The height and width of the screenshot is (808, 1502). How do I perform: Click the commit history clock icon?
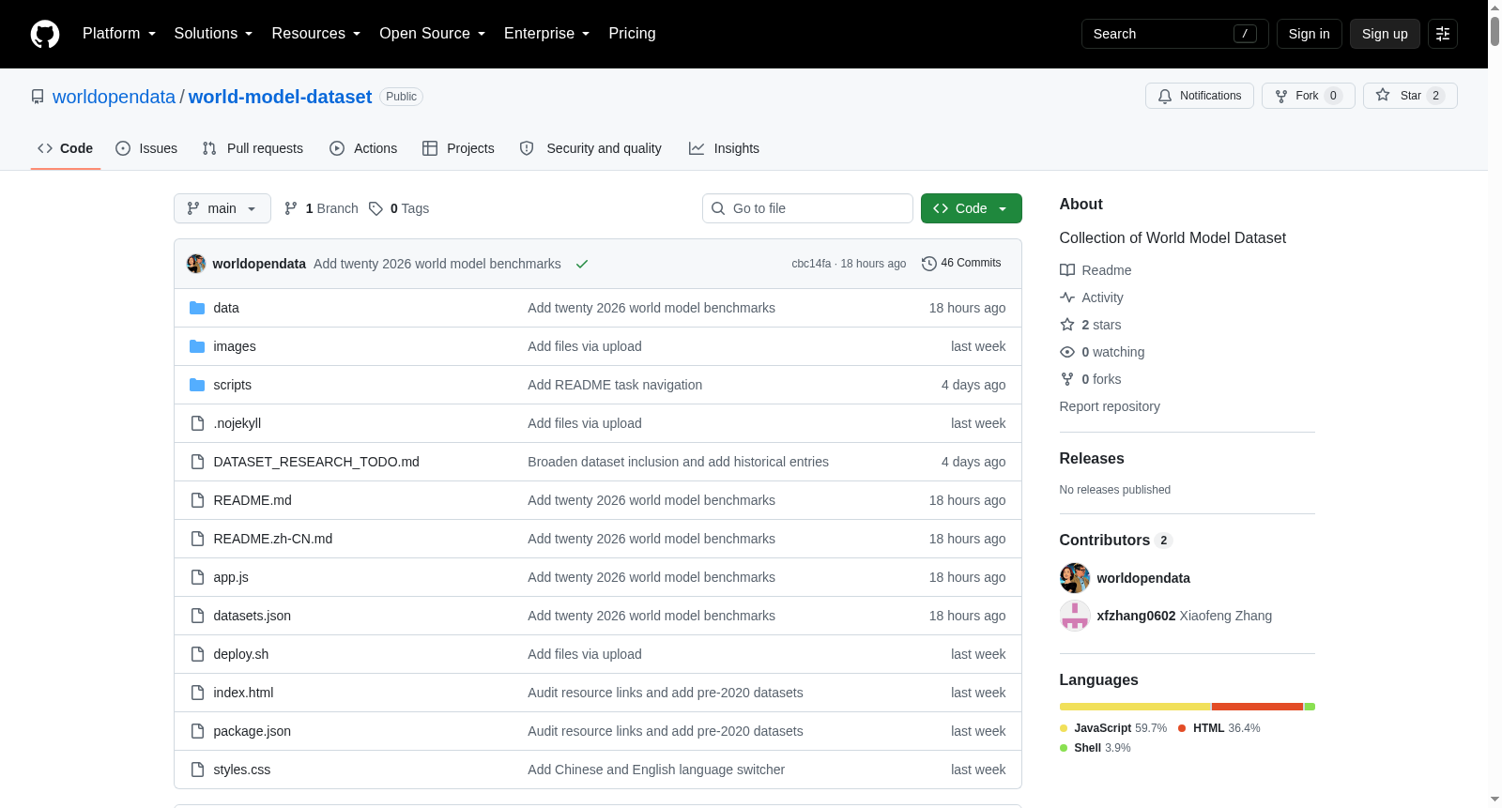click(929, 264)
